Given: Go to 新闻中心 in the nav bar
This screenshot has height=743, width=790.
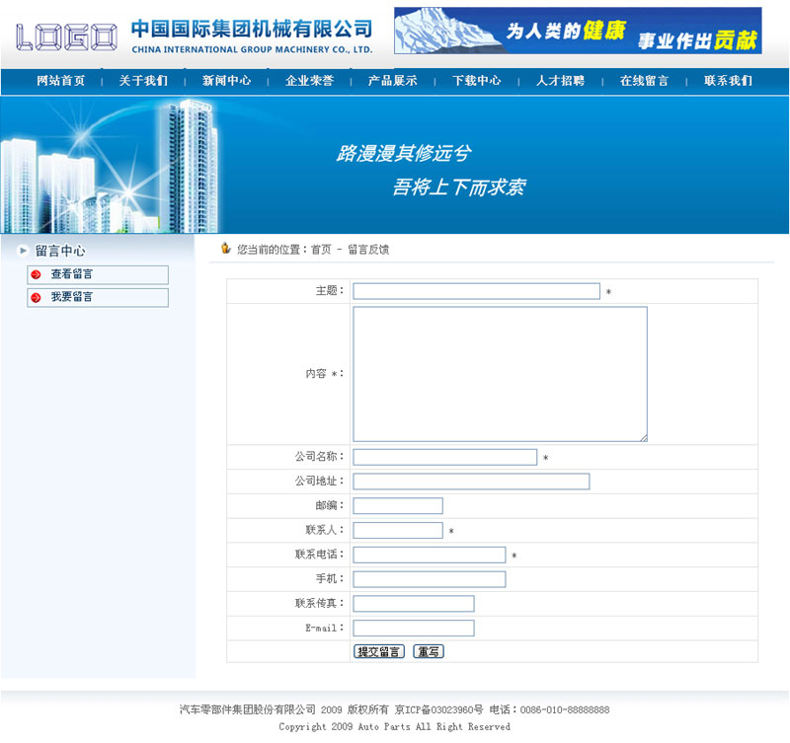Looking at the screenshot, I should (227, 81).
